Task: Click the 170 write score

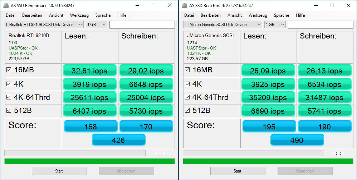Action: 146,126
